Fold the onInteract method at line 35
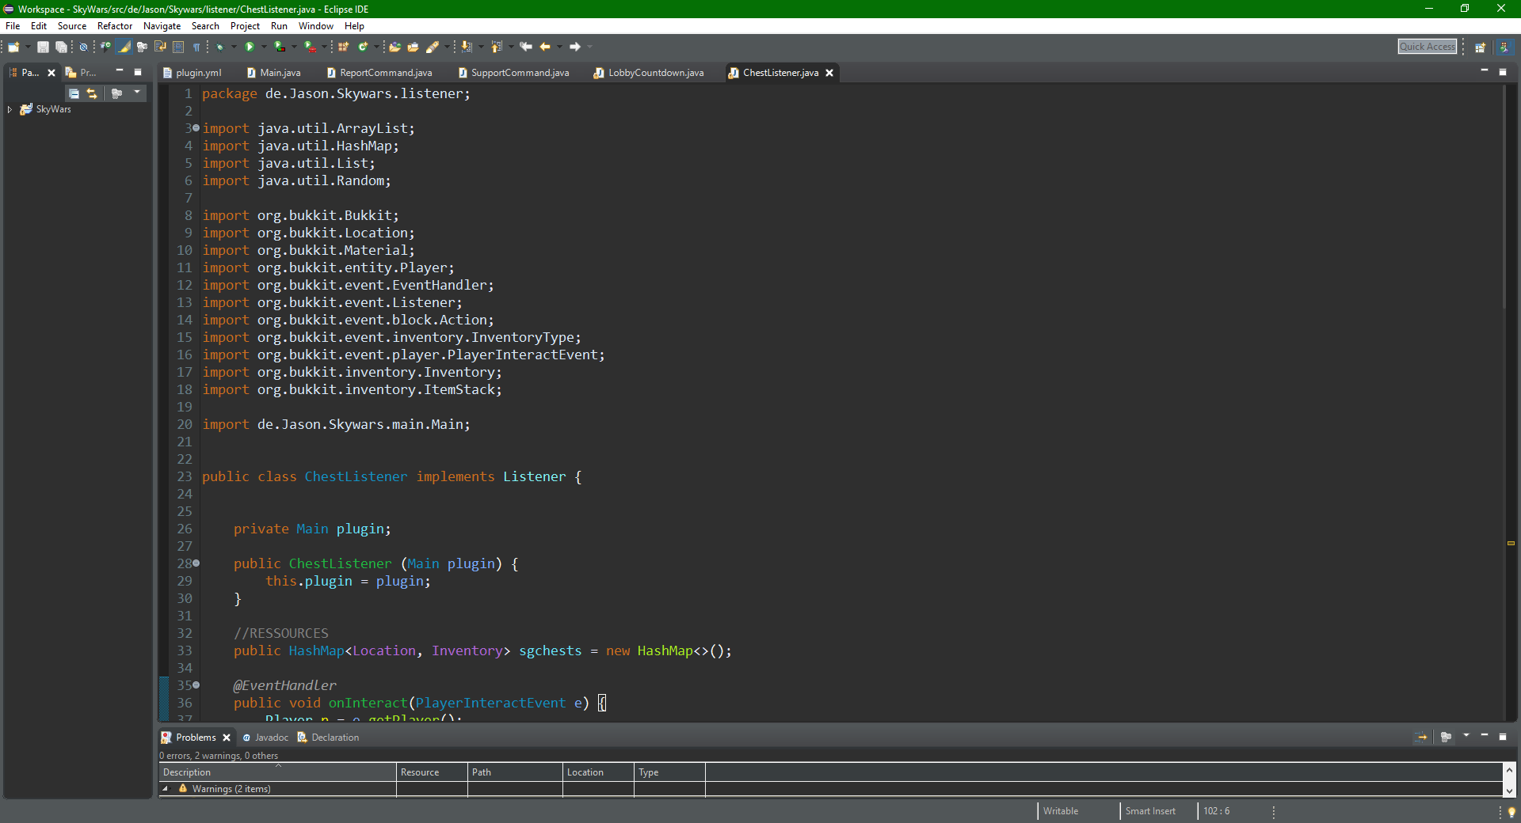The height and width of the screenshot is (823, 1521). [x=196, y=685]
